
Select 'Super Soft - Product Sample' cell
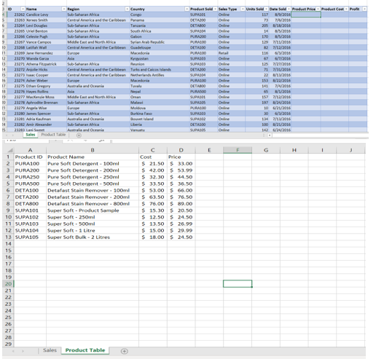pyautogui.click(x=93, y=210)
